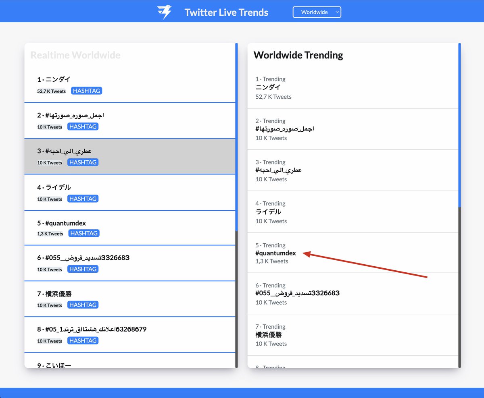484x398 pixels.
Task: Click HASHTAG badge on trend 3 row
Action: [x=83, y=162]
